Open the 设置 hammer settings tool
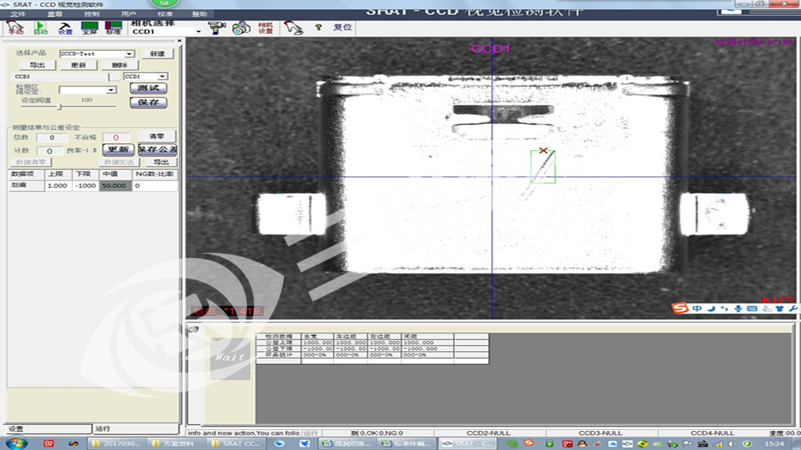 click(65, 28)
